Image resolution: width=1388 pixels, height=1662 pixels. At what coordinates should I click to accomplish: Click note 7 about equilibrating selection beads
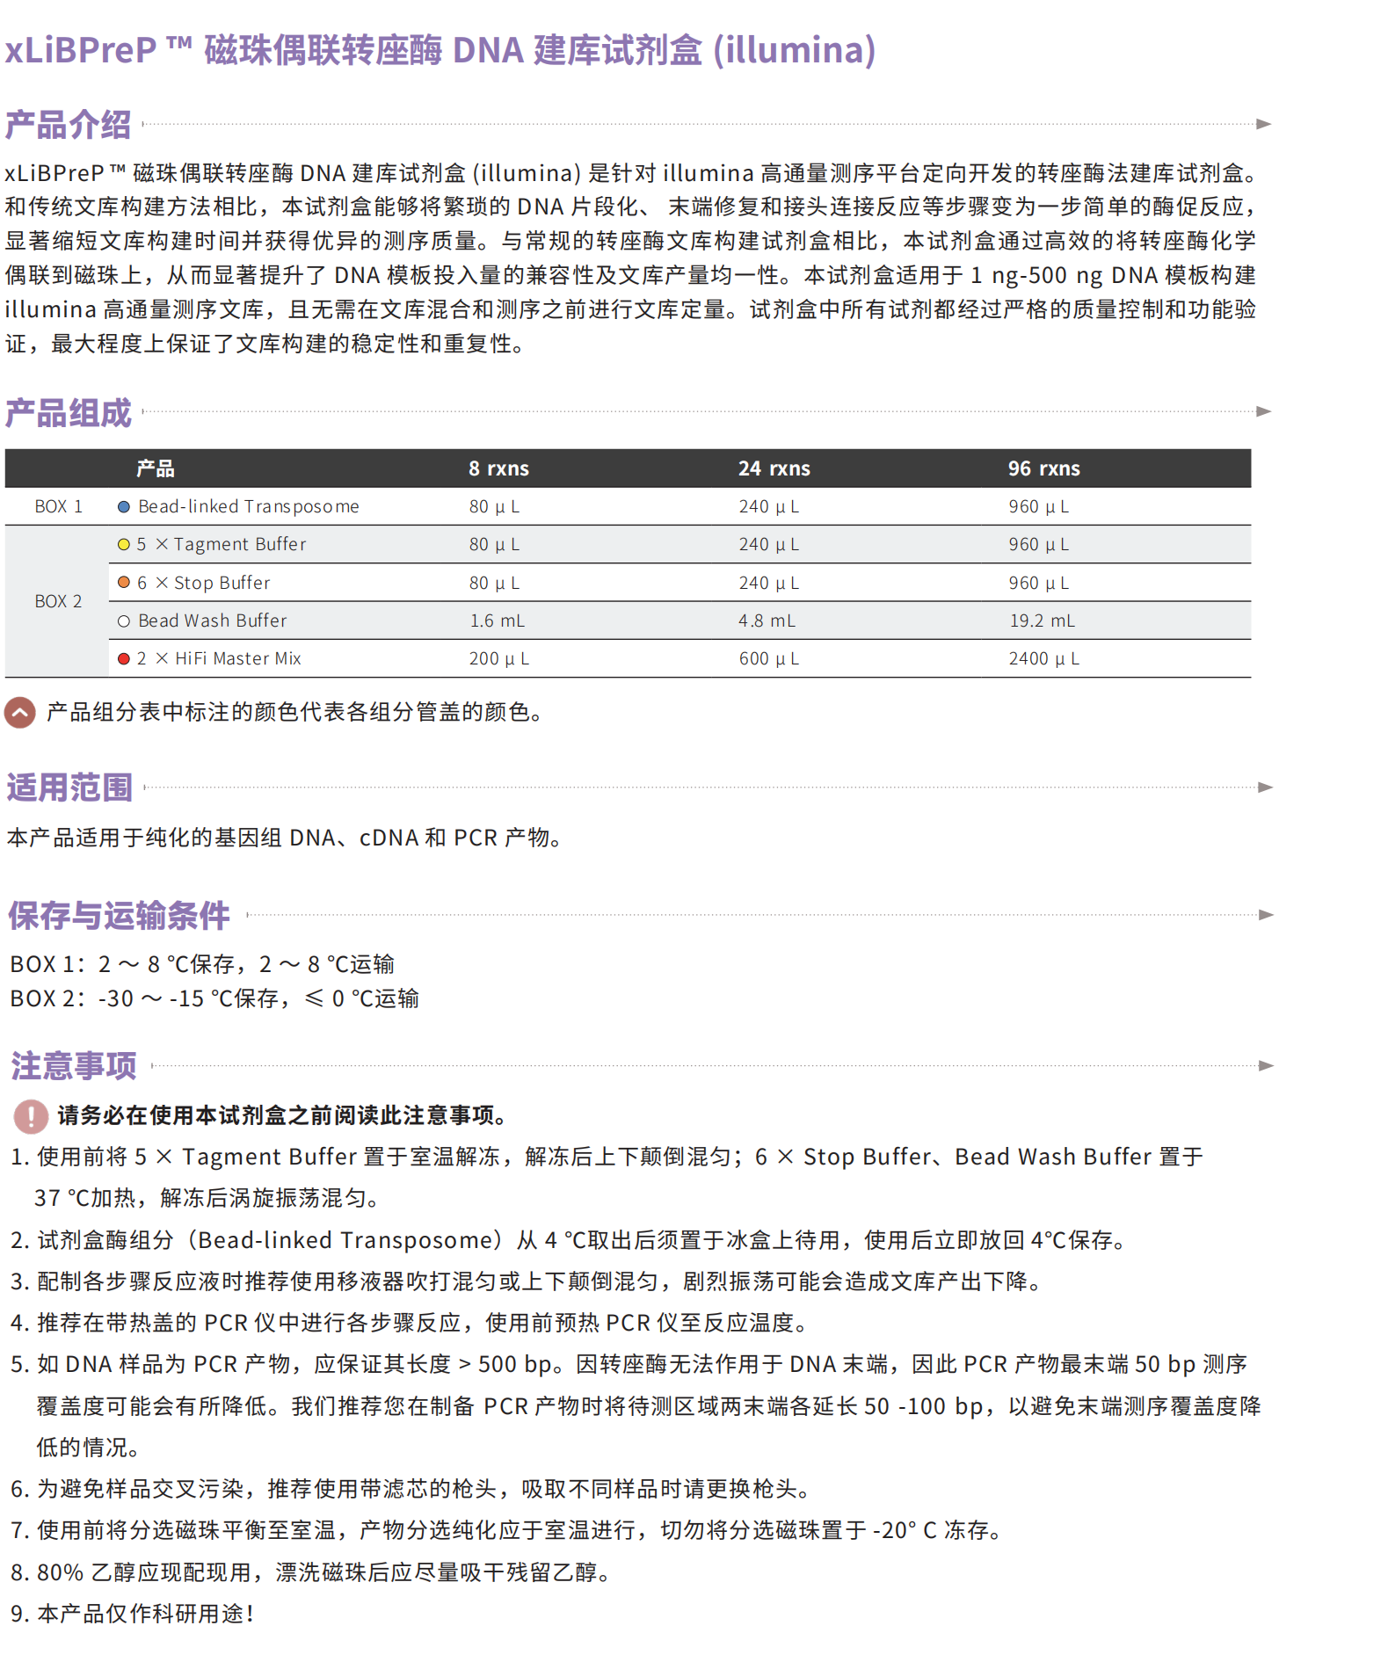[x=509, y=1531]
